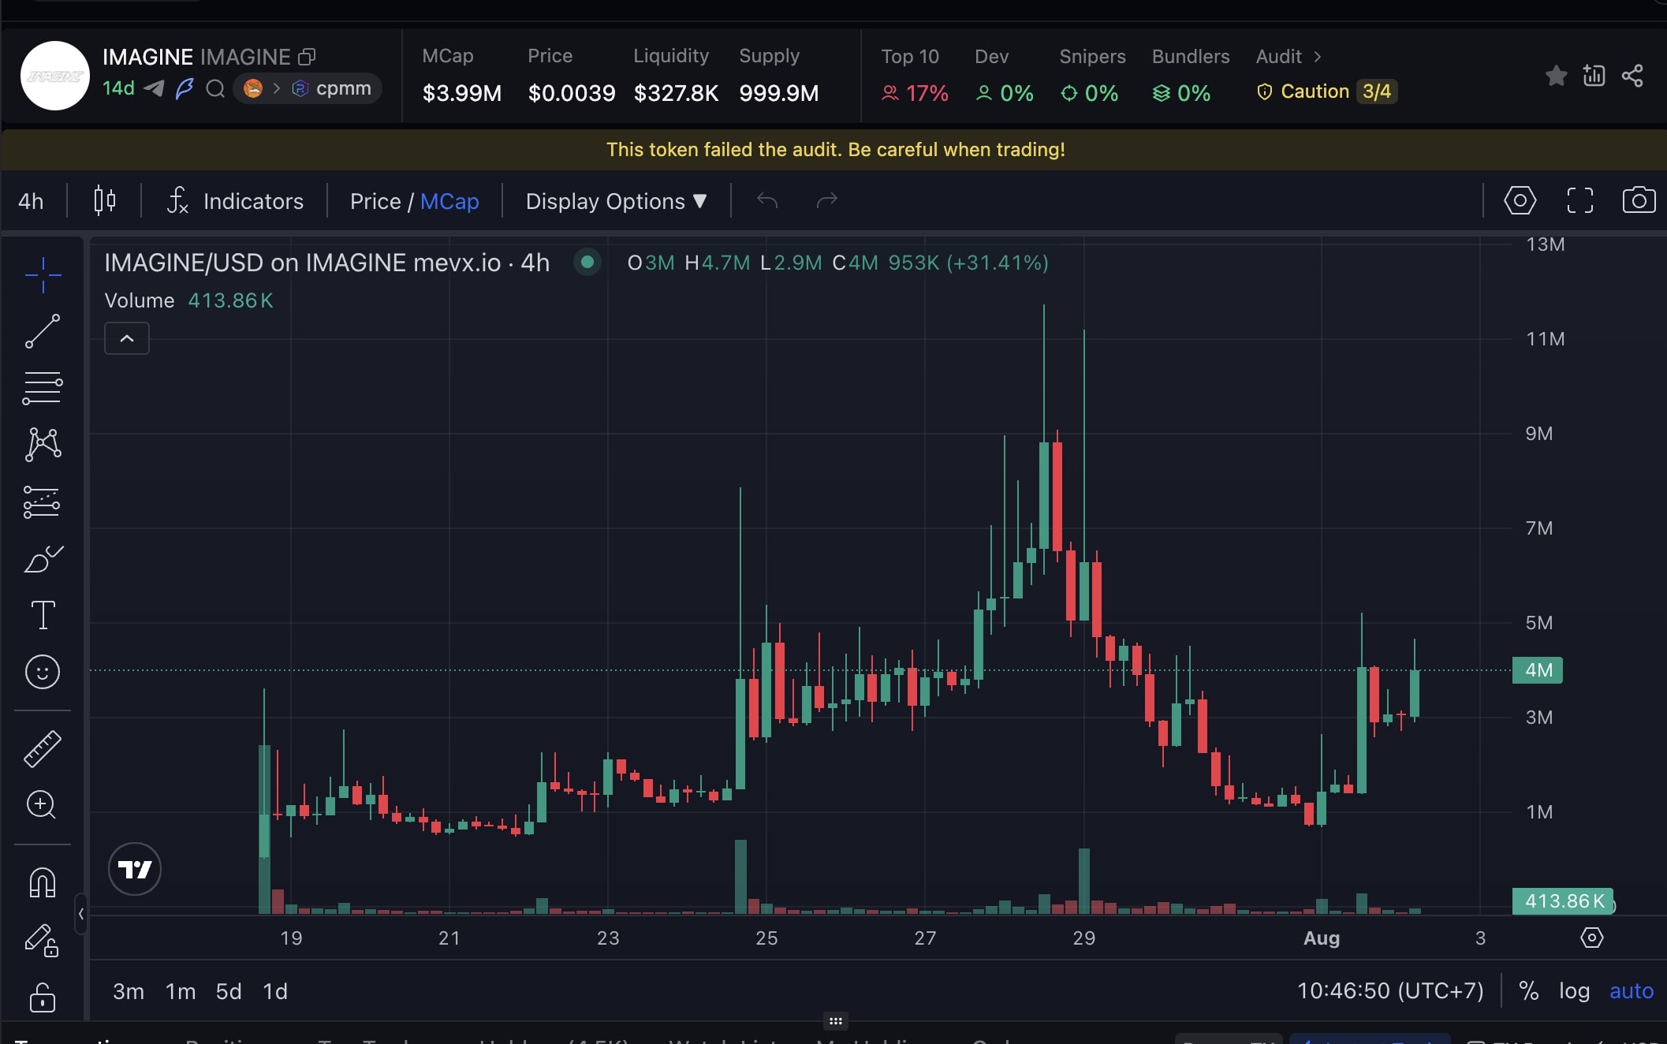1667x1044 pixels.
Task: Toggle magnet mode for drawings
Action: click(x=43, y=882)
